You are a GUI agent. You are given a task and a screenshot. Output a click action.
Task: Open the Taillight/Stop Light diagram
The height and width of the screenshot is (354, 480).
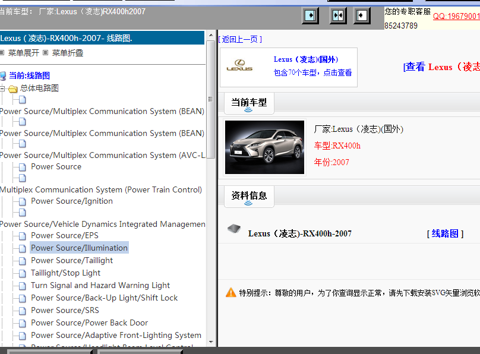pos(65,273)
